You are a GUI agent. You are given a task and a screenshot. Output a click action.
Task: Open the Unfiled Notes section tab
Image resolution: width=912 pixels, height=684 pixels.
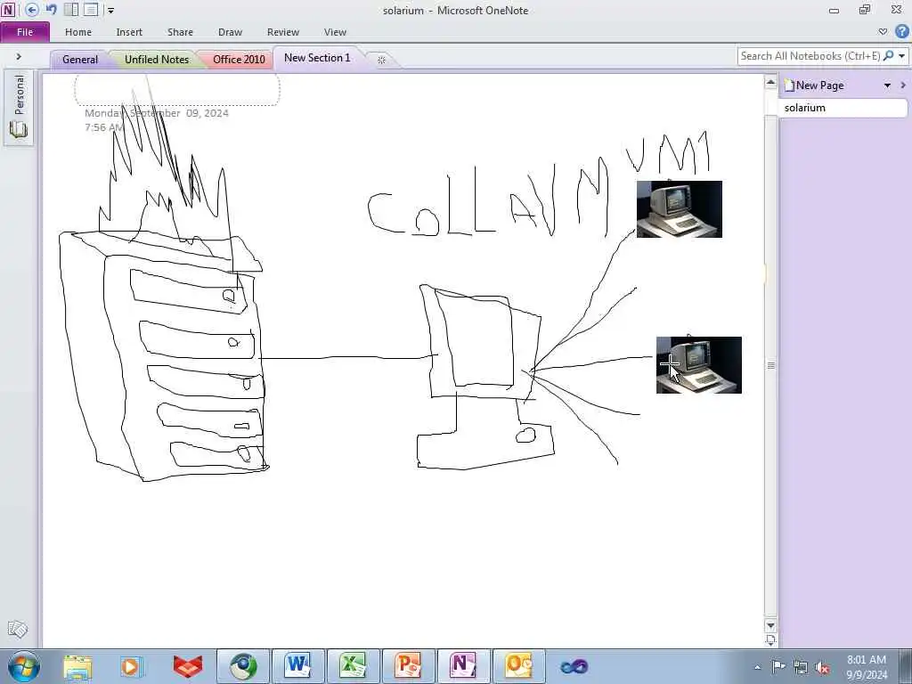pyautogui.click(x=157, y=60)
